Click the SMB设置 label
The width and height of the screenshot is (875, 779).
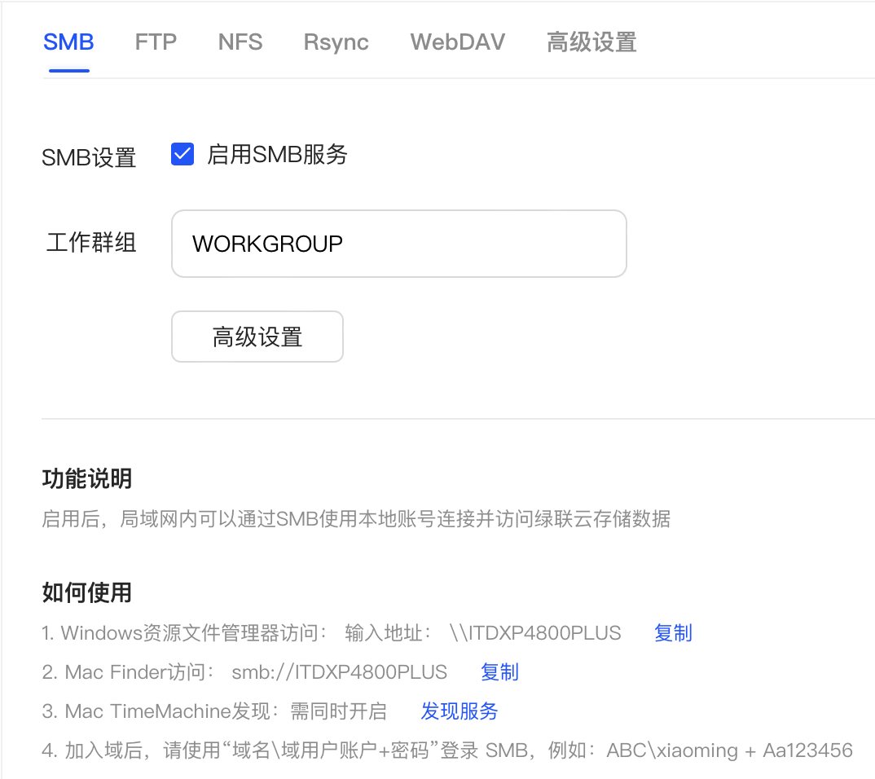[x=89, y=157]
